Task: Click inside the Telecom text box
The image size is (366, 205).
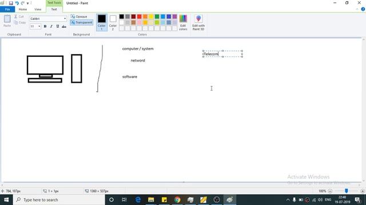Action: click(x=222, y=54)
